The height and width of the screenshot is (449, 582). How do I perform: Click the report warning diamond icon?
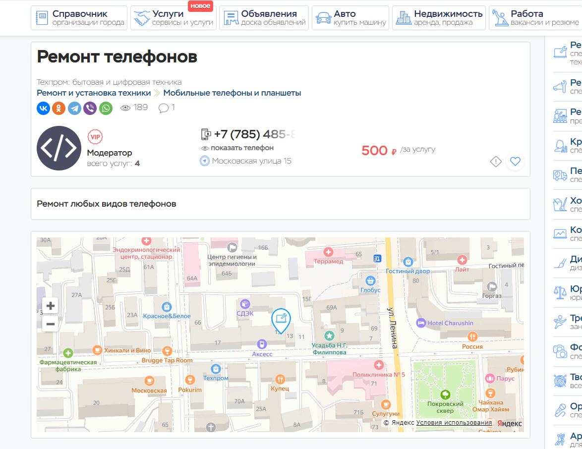pyautogui.click(x=496, y=162)
